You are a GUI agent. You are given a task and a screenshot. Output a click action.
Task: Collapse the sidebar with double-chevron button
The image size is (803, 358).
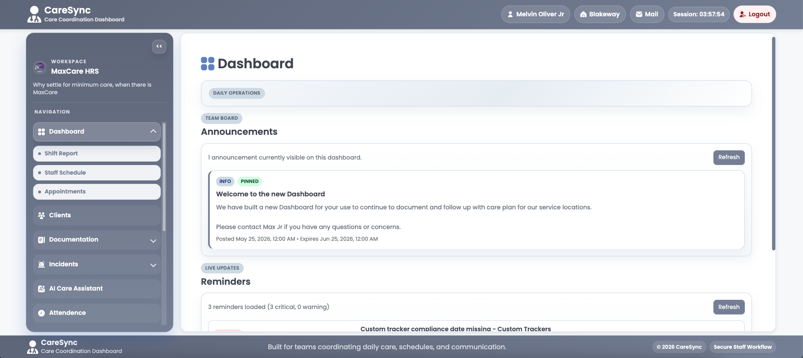click(x=159, y=46)
